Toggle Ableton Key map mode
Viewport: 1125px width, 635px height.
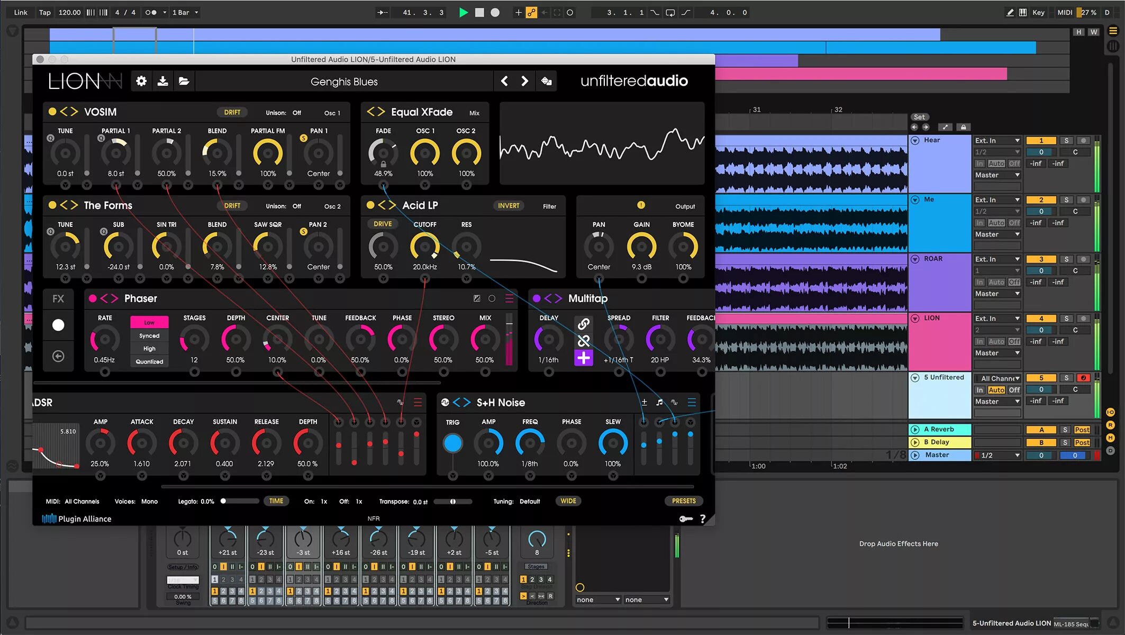(1038, 12)
